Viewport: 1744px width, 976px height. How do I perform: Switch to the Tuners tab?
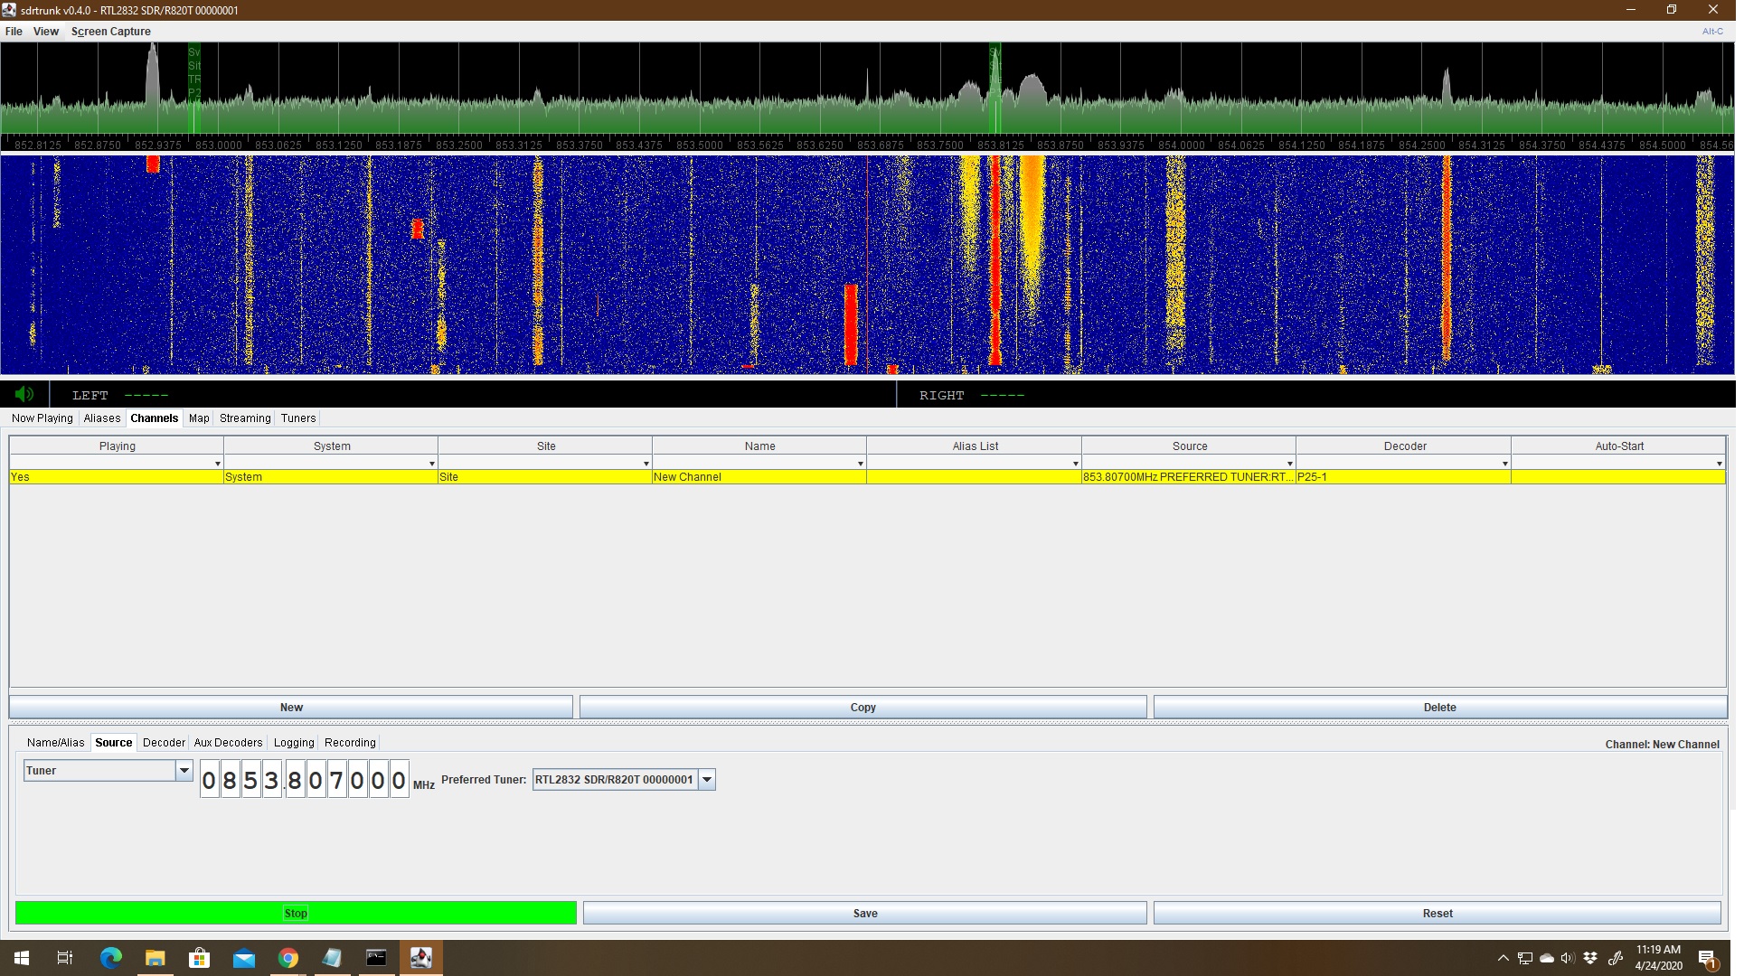coord(297,418)
